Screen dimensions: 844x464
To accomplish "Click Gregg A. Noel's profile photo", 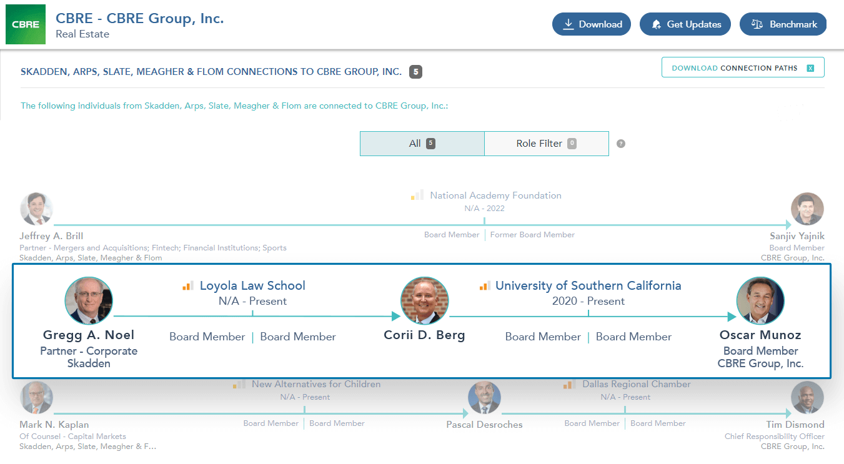I will (x=89, y=301).
